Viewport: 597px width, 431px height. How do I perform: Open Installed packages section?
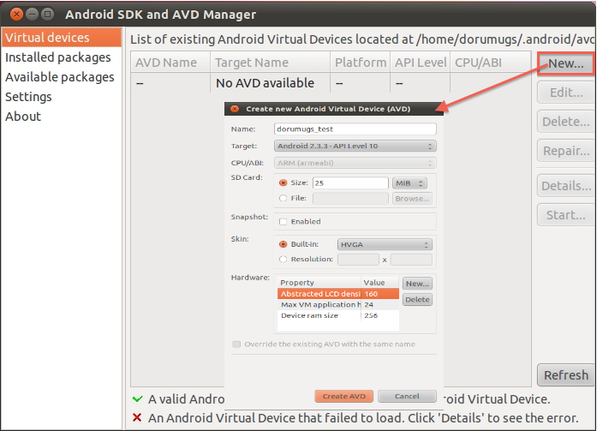pos(58,57)
